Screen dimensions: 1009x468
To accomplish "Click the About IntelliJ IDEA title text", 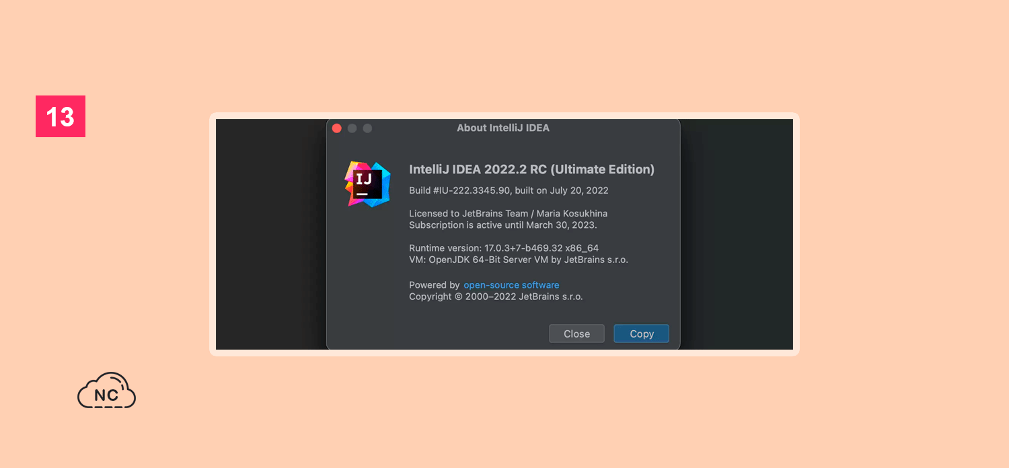I will (x=503, y=128).
